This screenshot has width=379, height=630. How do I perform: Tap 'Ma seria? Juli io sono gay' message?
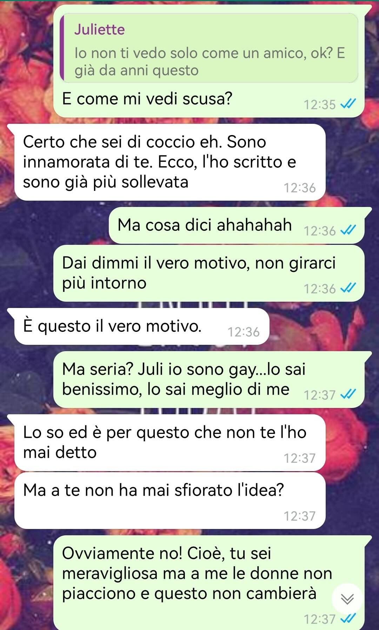(x=209, y=380)
